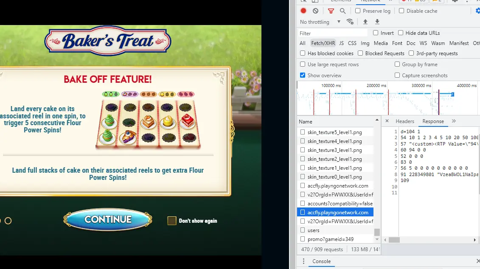This screenshot has width=480, height=269.
Task: Click the request list scroll-up arrow
Action: click(377, 120)
